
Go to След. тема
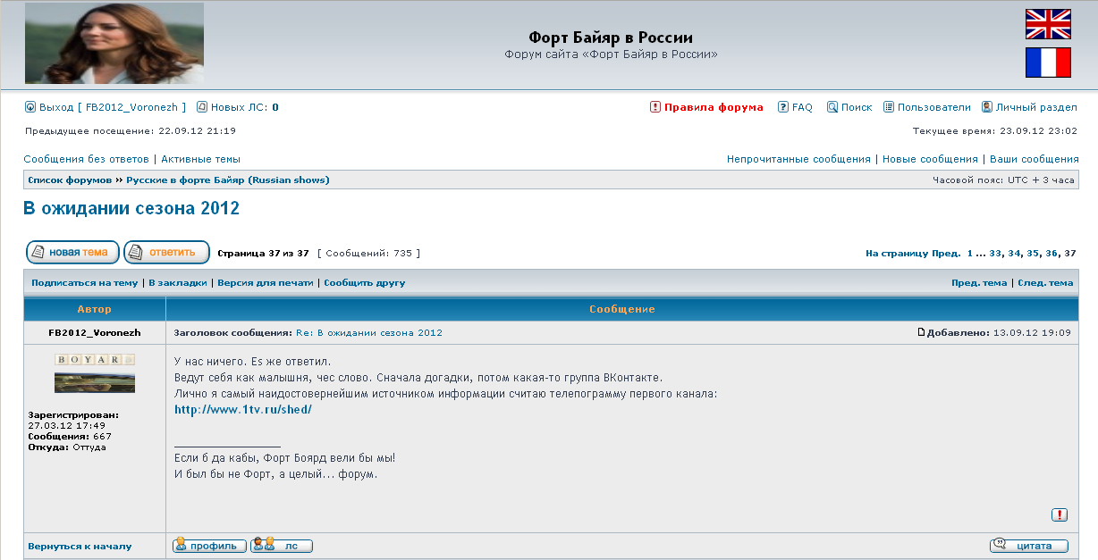[1045, 283]
